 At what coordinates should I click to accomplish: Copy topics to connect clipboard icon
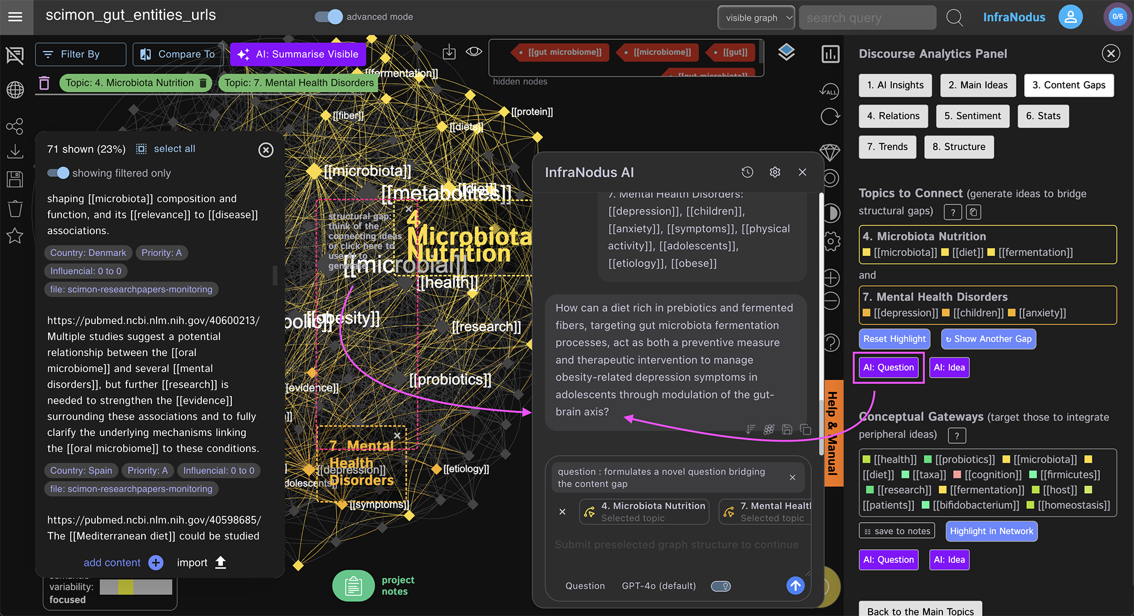click(x=974, y=212)
